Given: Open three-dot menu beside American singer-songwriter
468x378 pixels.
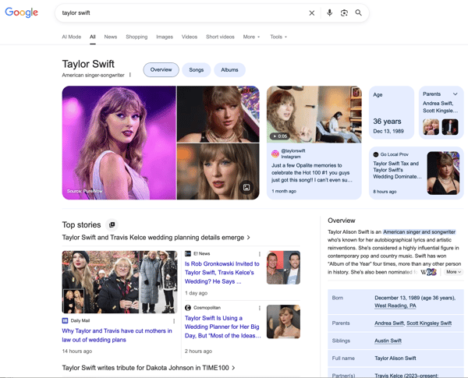Looking at the screenshot, I should click(129, 75).
